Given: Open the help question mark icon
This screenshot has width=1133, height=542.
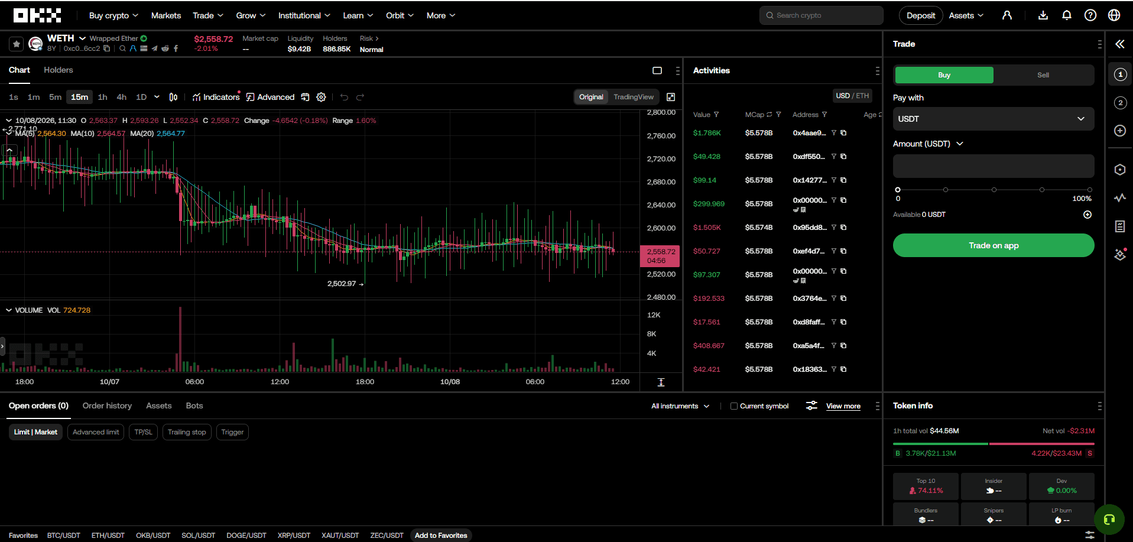Looking at the screenshot, I should click(x=1090, y=15).
